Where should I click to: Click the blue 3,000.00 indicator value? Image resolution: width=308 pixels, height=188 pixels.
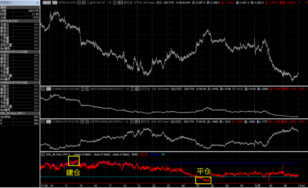[154, 154]
